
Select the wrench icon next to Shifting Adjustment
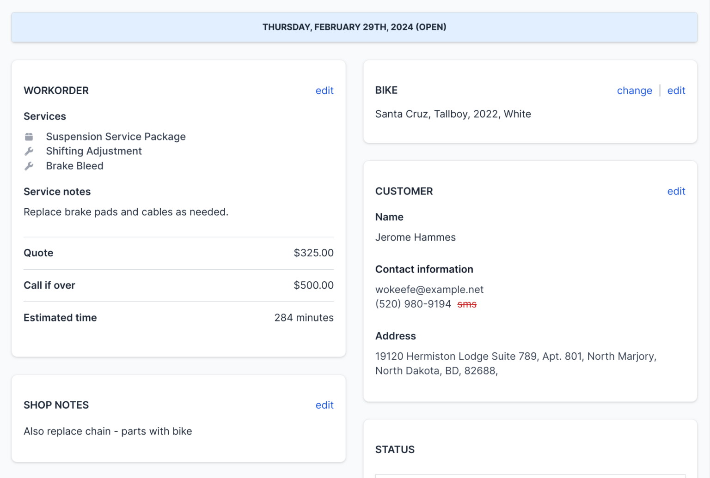(29, 151)
